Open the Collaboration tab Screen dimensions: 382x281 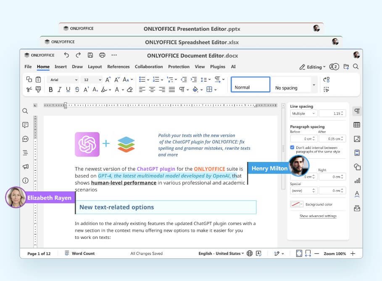tap(149, 67)
